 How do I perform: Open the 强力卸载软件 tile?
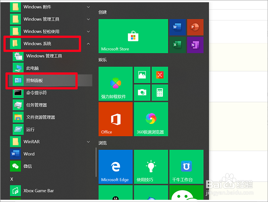click(115, 84)
